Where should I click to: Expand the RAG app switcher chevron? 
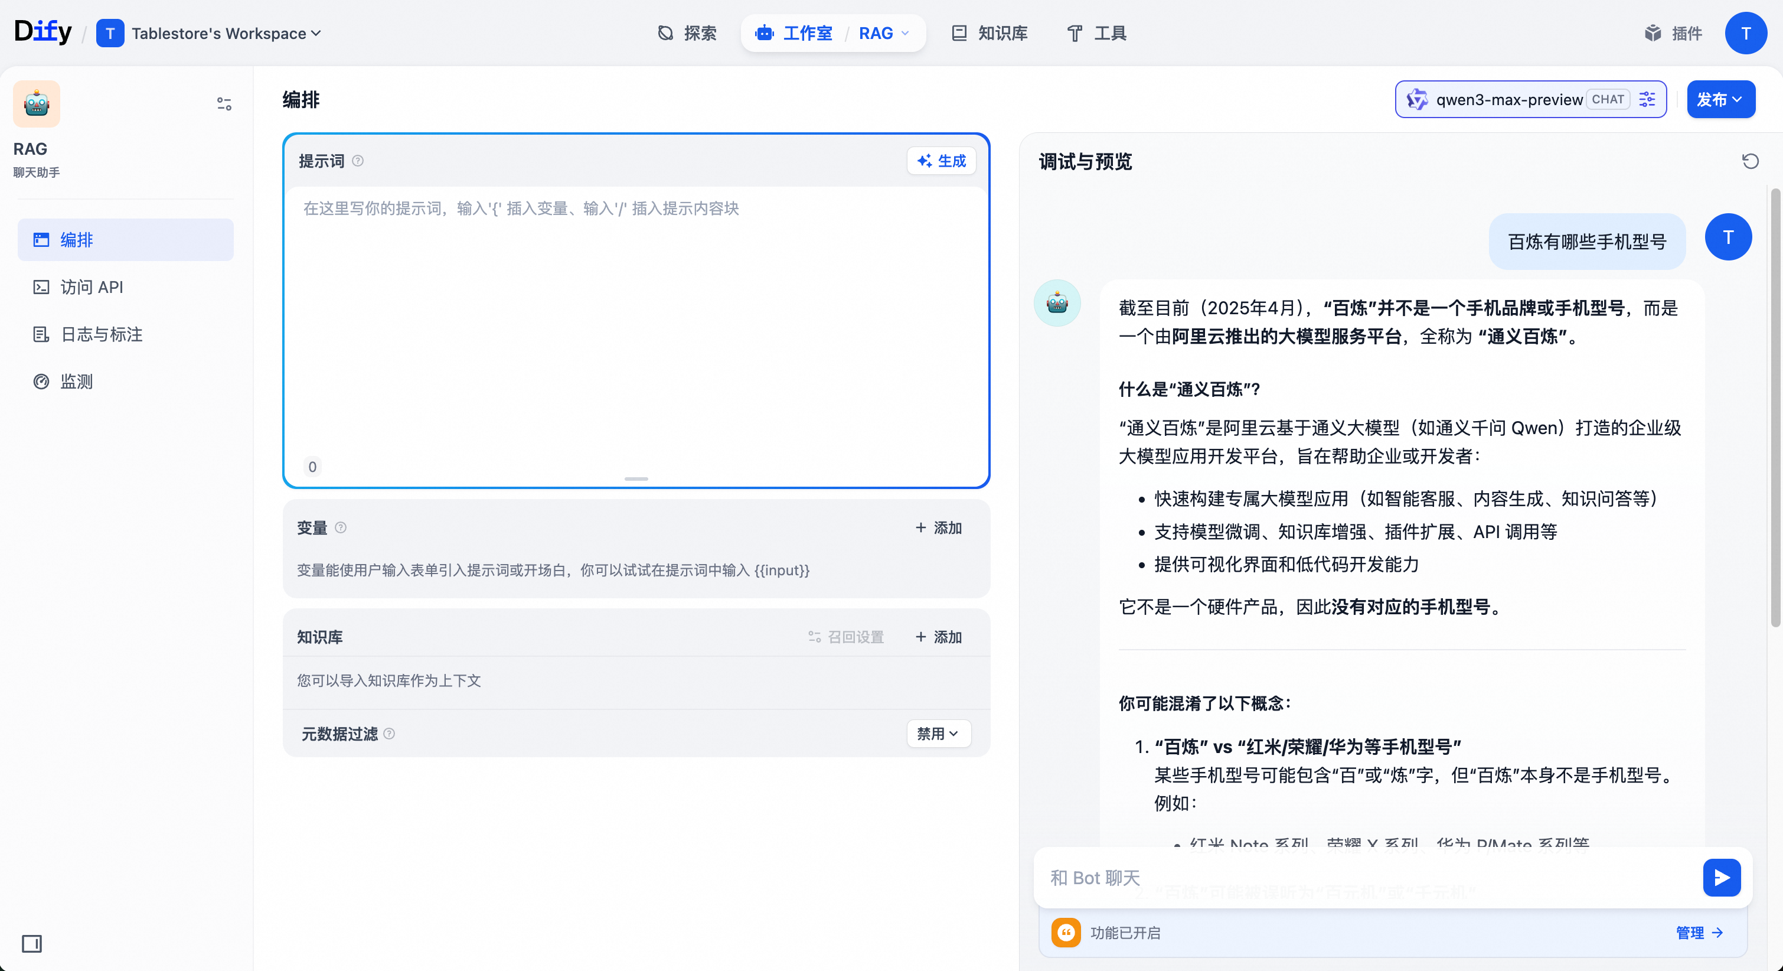(904, 33)
